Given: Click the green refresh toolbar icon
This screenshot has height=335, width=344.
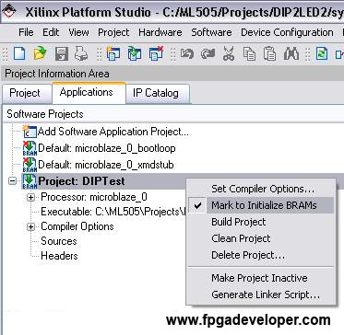Looking at the screenshot, I should tap(322, 54).
